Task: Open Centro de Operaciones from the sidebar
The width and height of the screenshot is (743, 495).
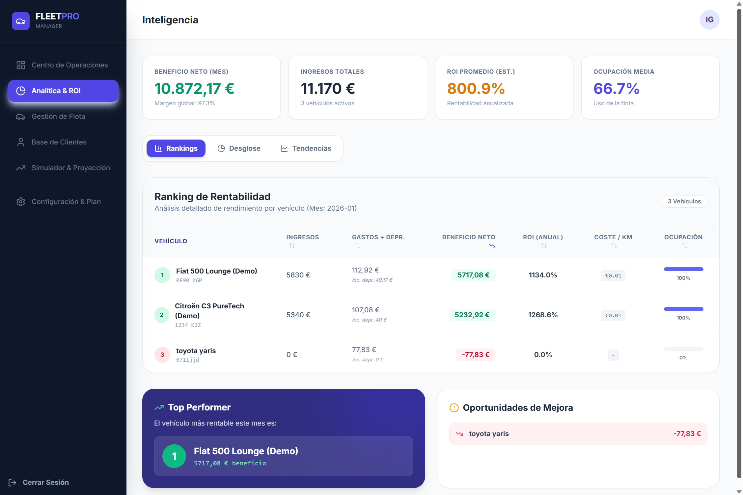Action: tap(20, 65)
